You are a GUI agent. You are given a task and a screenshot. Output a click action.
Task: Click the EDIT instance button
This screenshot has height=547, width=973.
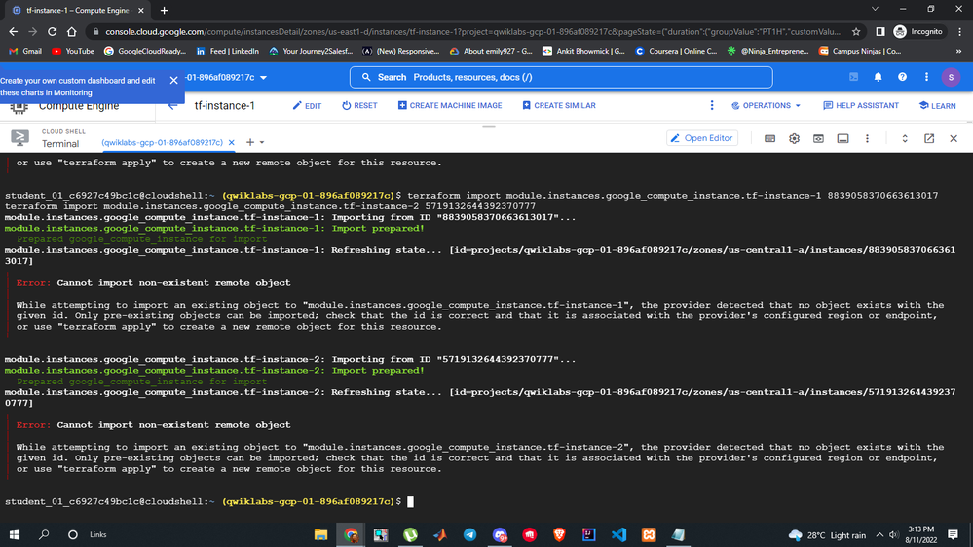tap(307, 106)
